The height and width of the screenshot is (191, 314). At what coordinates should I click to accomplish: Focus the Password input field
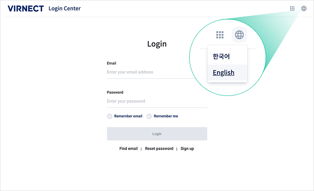click(x=157, y=101)
